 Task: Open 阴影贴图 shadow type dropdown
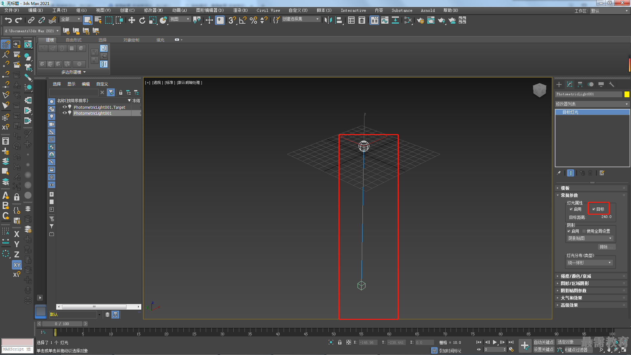click(x=590, y=238)
